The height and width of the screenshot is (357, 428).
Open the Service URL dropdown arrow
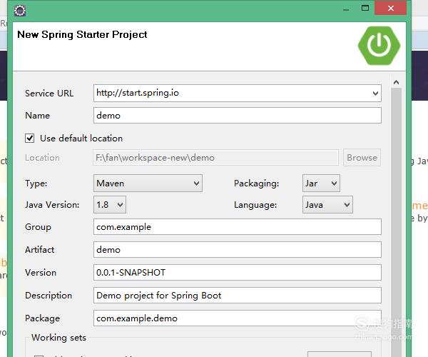coord(375,94)
